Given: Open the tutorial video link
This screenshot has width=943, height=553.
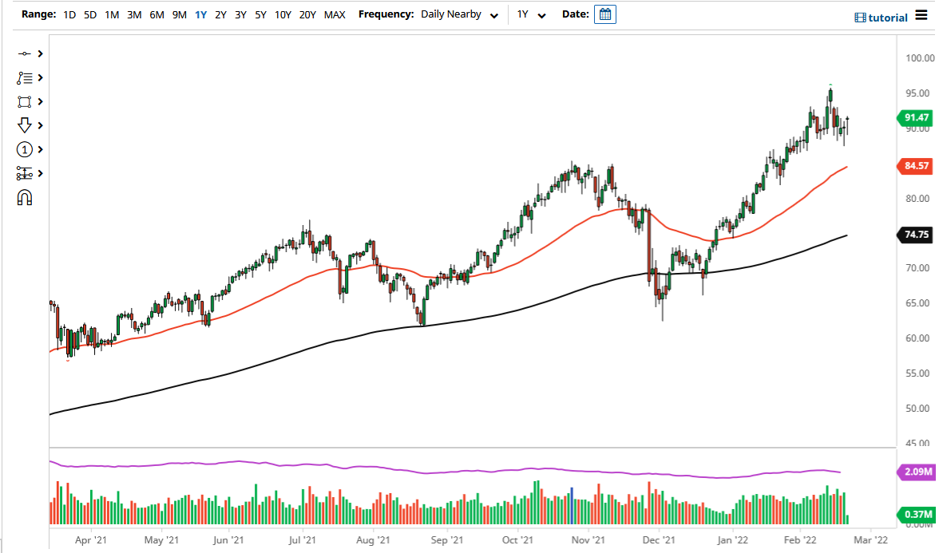Looking at the screenshot, I should pyautogui.click(x=881, y=18).
